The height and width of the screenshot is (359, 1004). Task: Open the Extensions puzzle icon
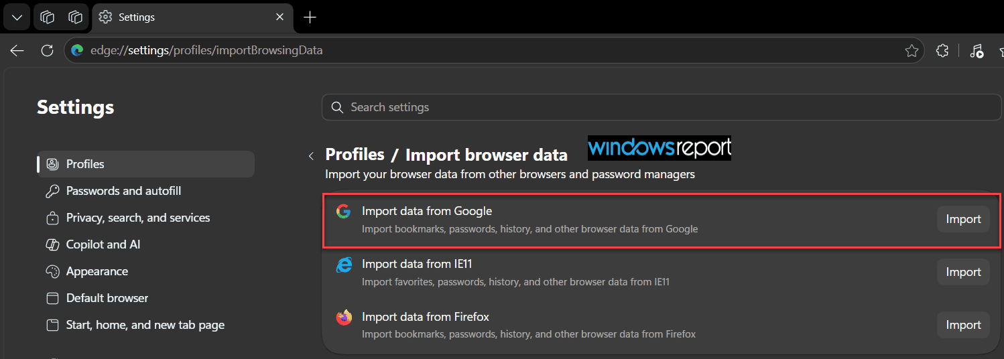coord(942,50)
